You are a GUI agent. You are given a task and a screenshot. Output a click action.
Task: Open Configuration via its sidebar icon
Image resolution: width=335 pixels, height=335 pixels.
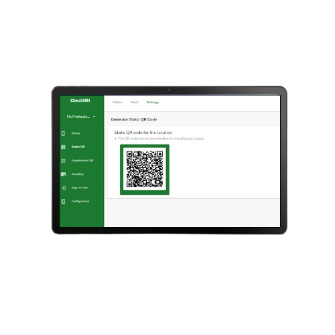pyautogui.click(x=63, y=202)
